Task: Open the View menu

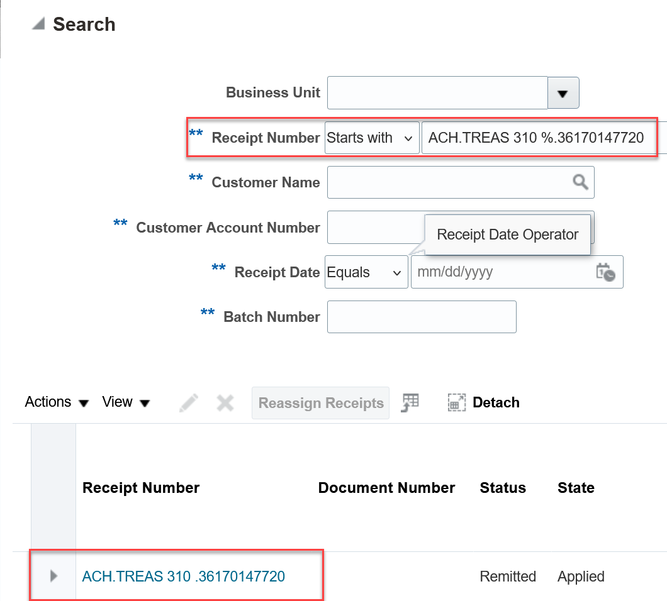Action: (x=126, y=402)
